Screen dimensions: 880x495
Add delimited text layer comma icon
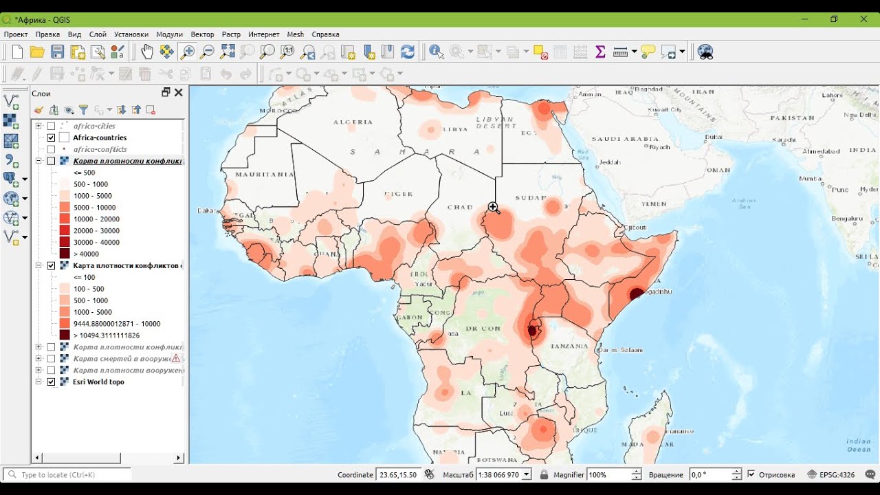point(11,161)
